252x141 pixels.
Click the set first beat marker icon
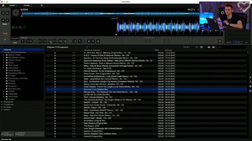pos(23,41)
